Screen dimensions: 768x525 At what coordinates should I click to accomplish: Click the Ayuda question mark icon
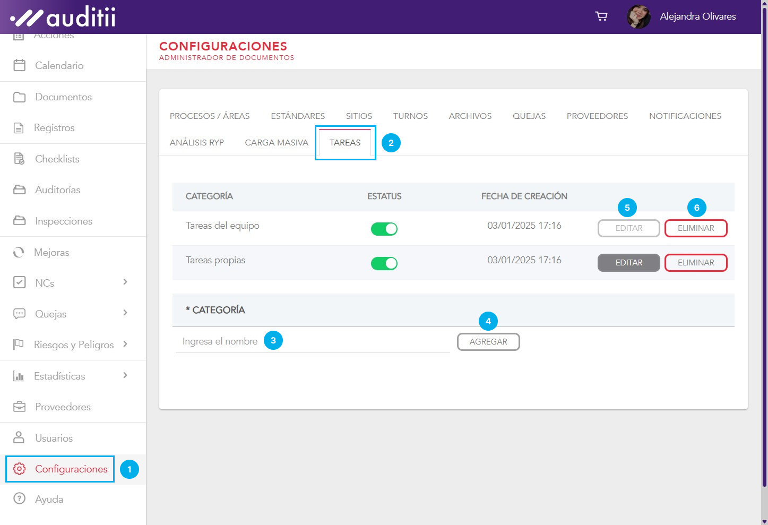19,499
